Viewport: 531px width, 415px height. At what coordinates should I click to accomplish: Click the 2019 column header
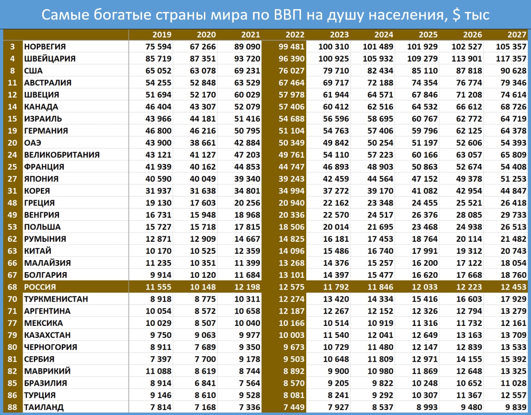pos(161,35)
